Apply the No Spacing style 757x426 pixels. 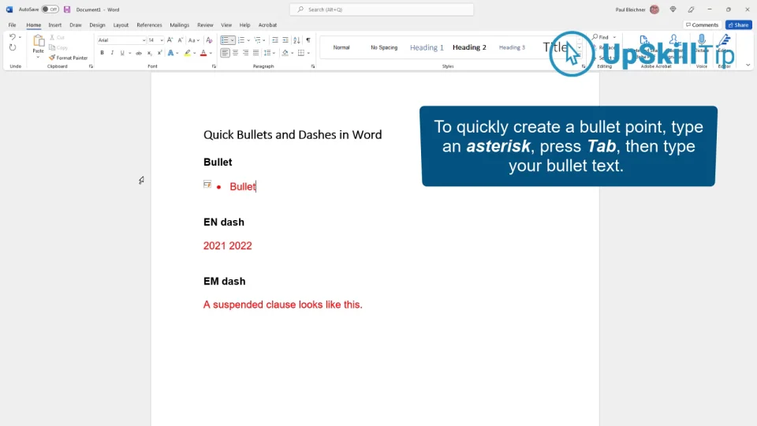pyautogui.click(x=384, y=47)
